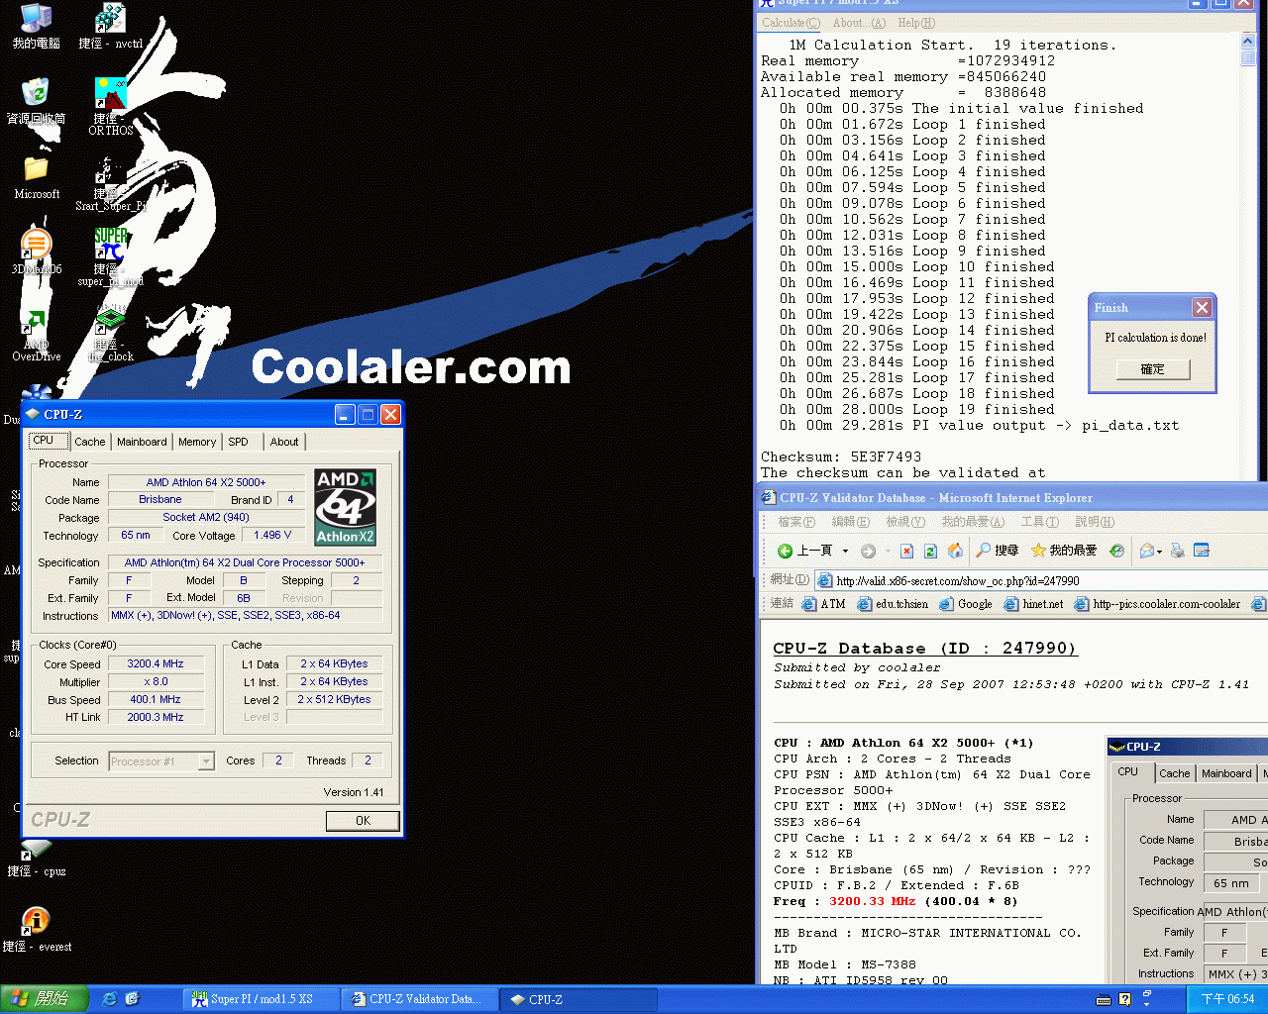
Task: Click the IE Print icon
Action: [1177, 551]
